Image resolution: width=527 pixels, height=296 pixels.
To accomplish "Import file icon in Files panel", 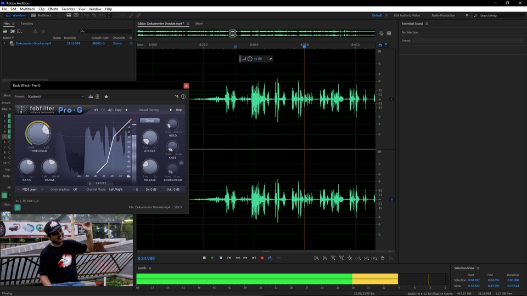I will coord(13,31).
